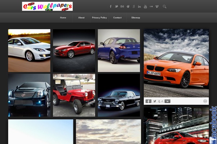Open the black Cadillac front-view thumbnail
This screenshot has height=144, width=217.
[x=29, y=95]
